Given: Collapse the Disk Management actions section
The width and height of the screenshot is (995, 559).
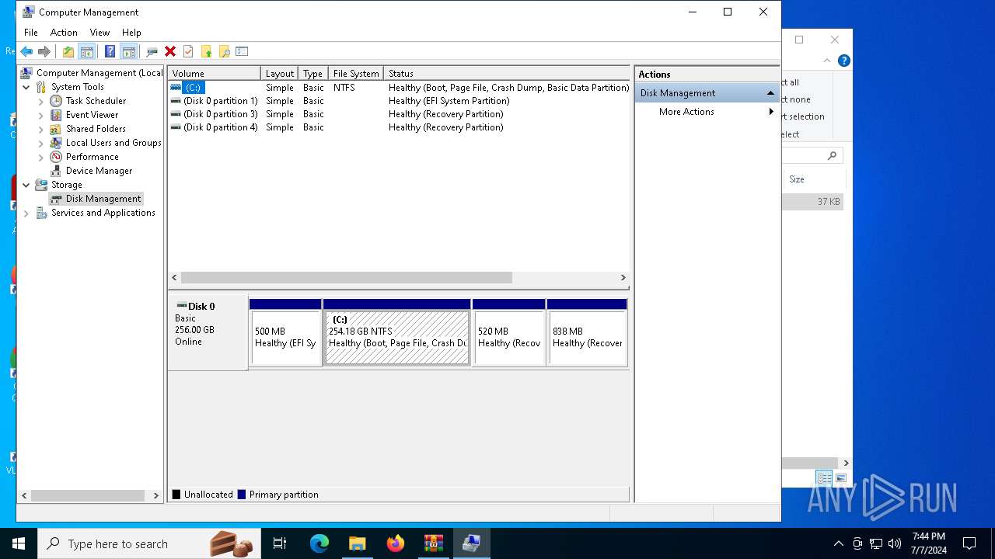Looking at the screenshot, I should pos(770,93).
